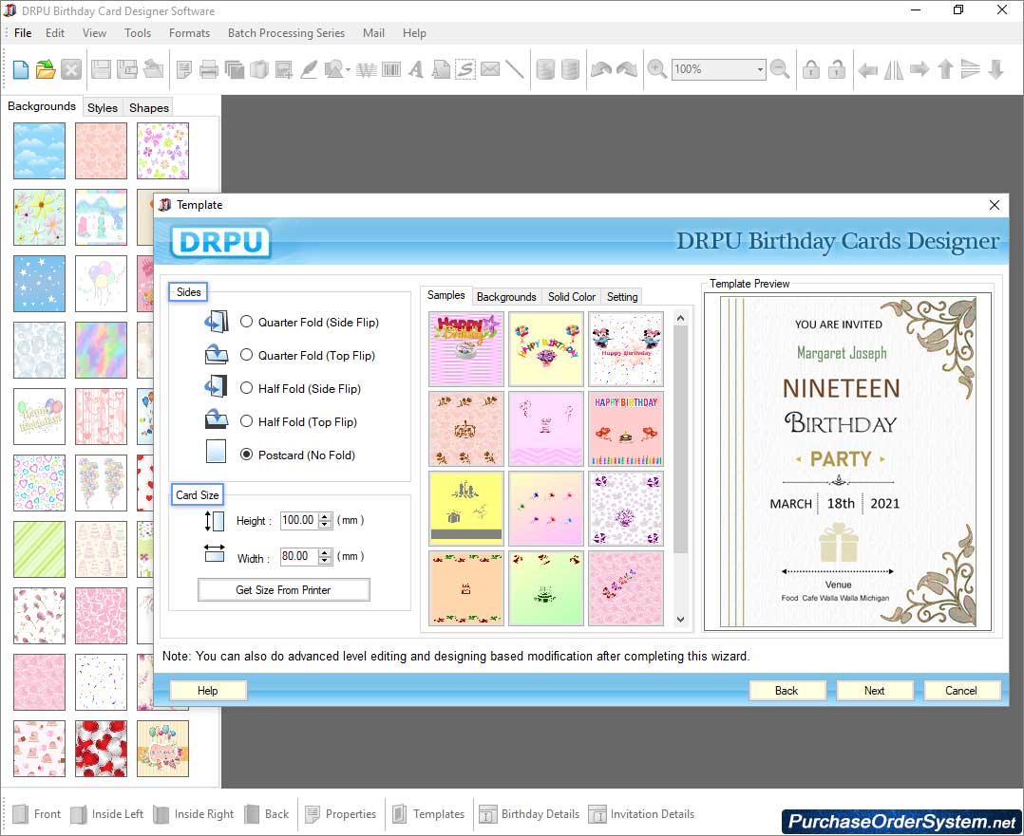Select the pen drawing tool icon

308,69
